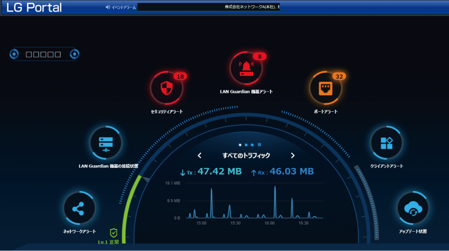449x251 pixels.
Task: Click the Tx 47.42 MB value
Action: pyautogui.click(x=220, y=171)
